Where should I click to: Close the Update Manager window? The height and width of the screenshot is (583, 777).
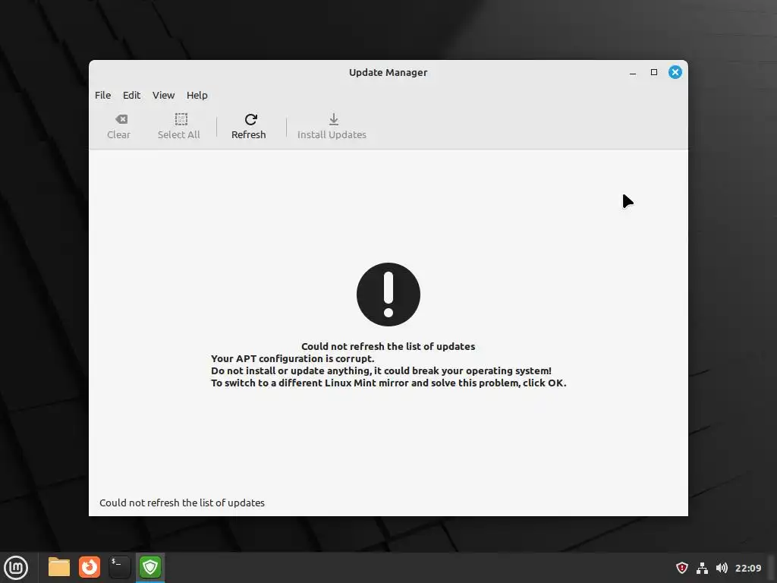click(x=675, y=72)
